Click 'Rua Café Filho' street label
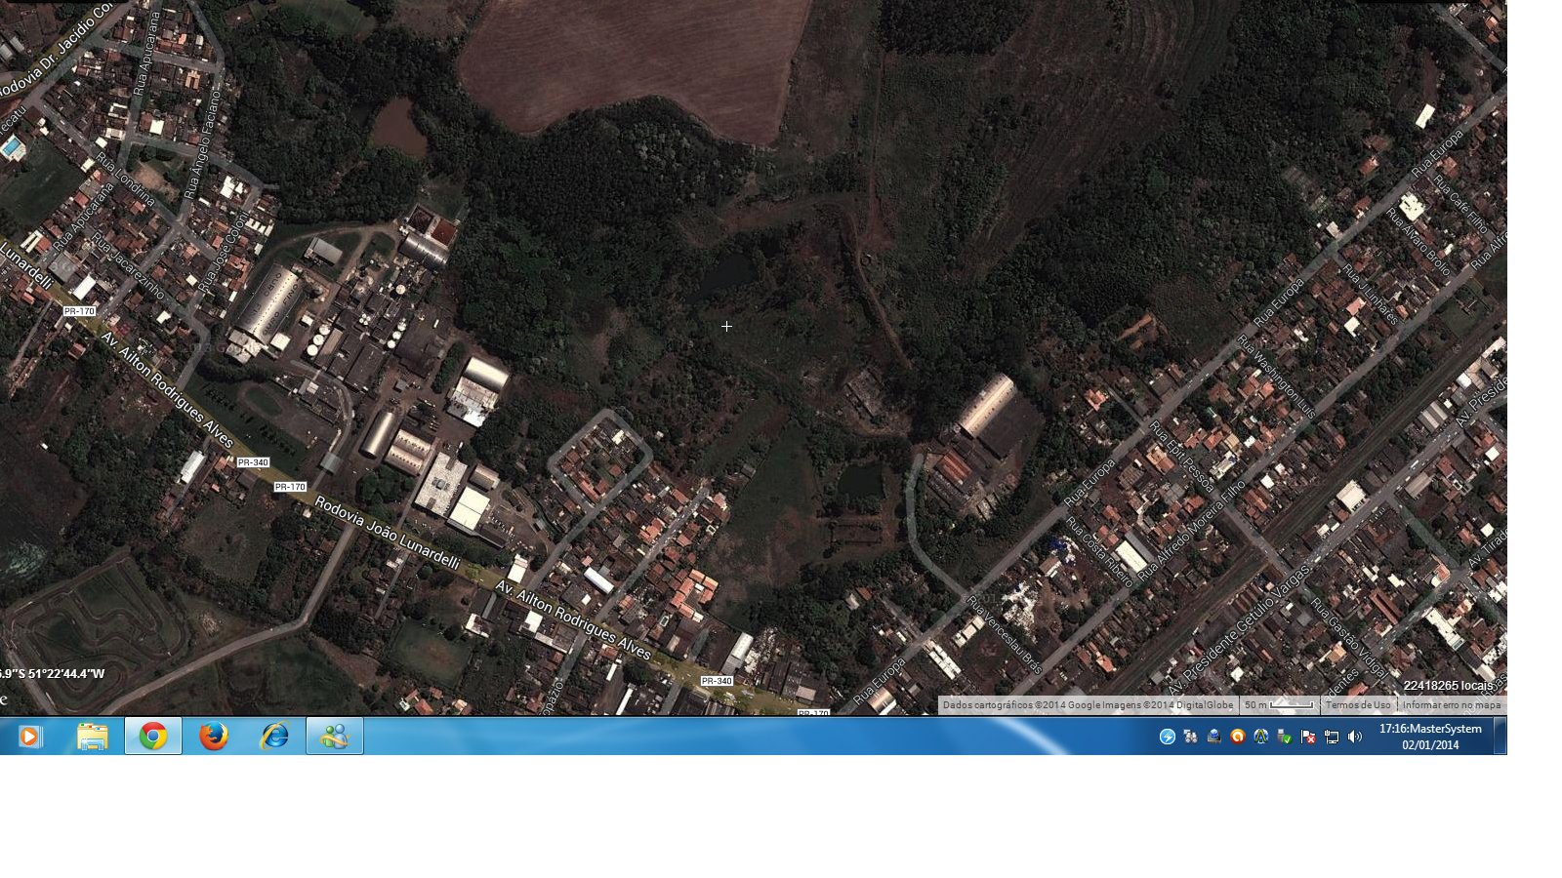Screen dimensions: 1562x878 tap(1460, 203)
